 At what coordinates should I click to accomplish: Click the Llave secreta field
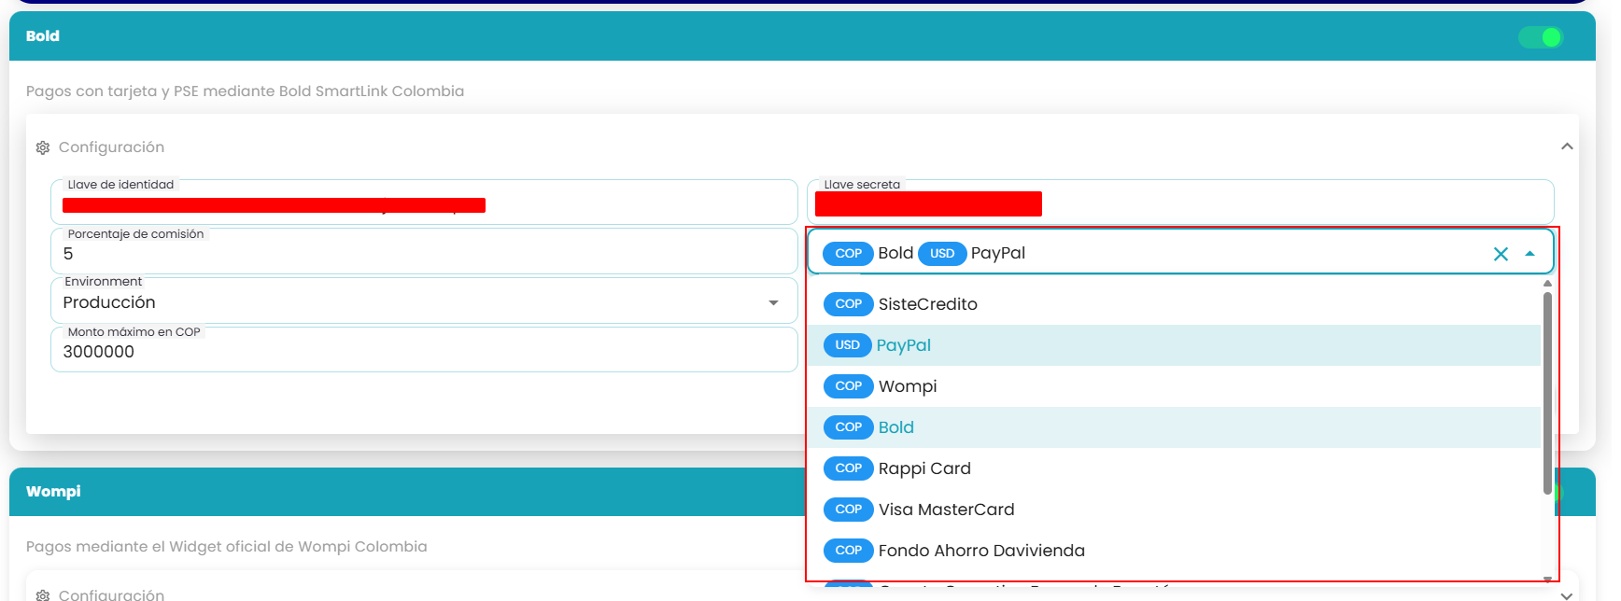coord(1180,202)
